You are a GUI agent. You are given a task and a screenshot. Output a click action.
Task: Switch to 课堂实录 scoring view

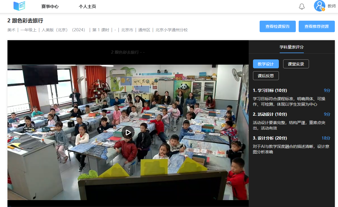point(296,64)
